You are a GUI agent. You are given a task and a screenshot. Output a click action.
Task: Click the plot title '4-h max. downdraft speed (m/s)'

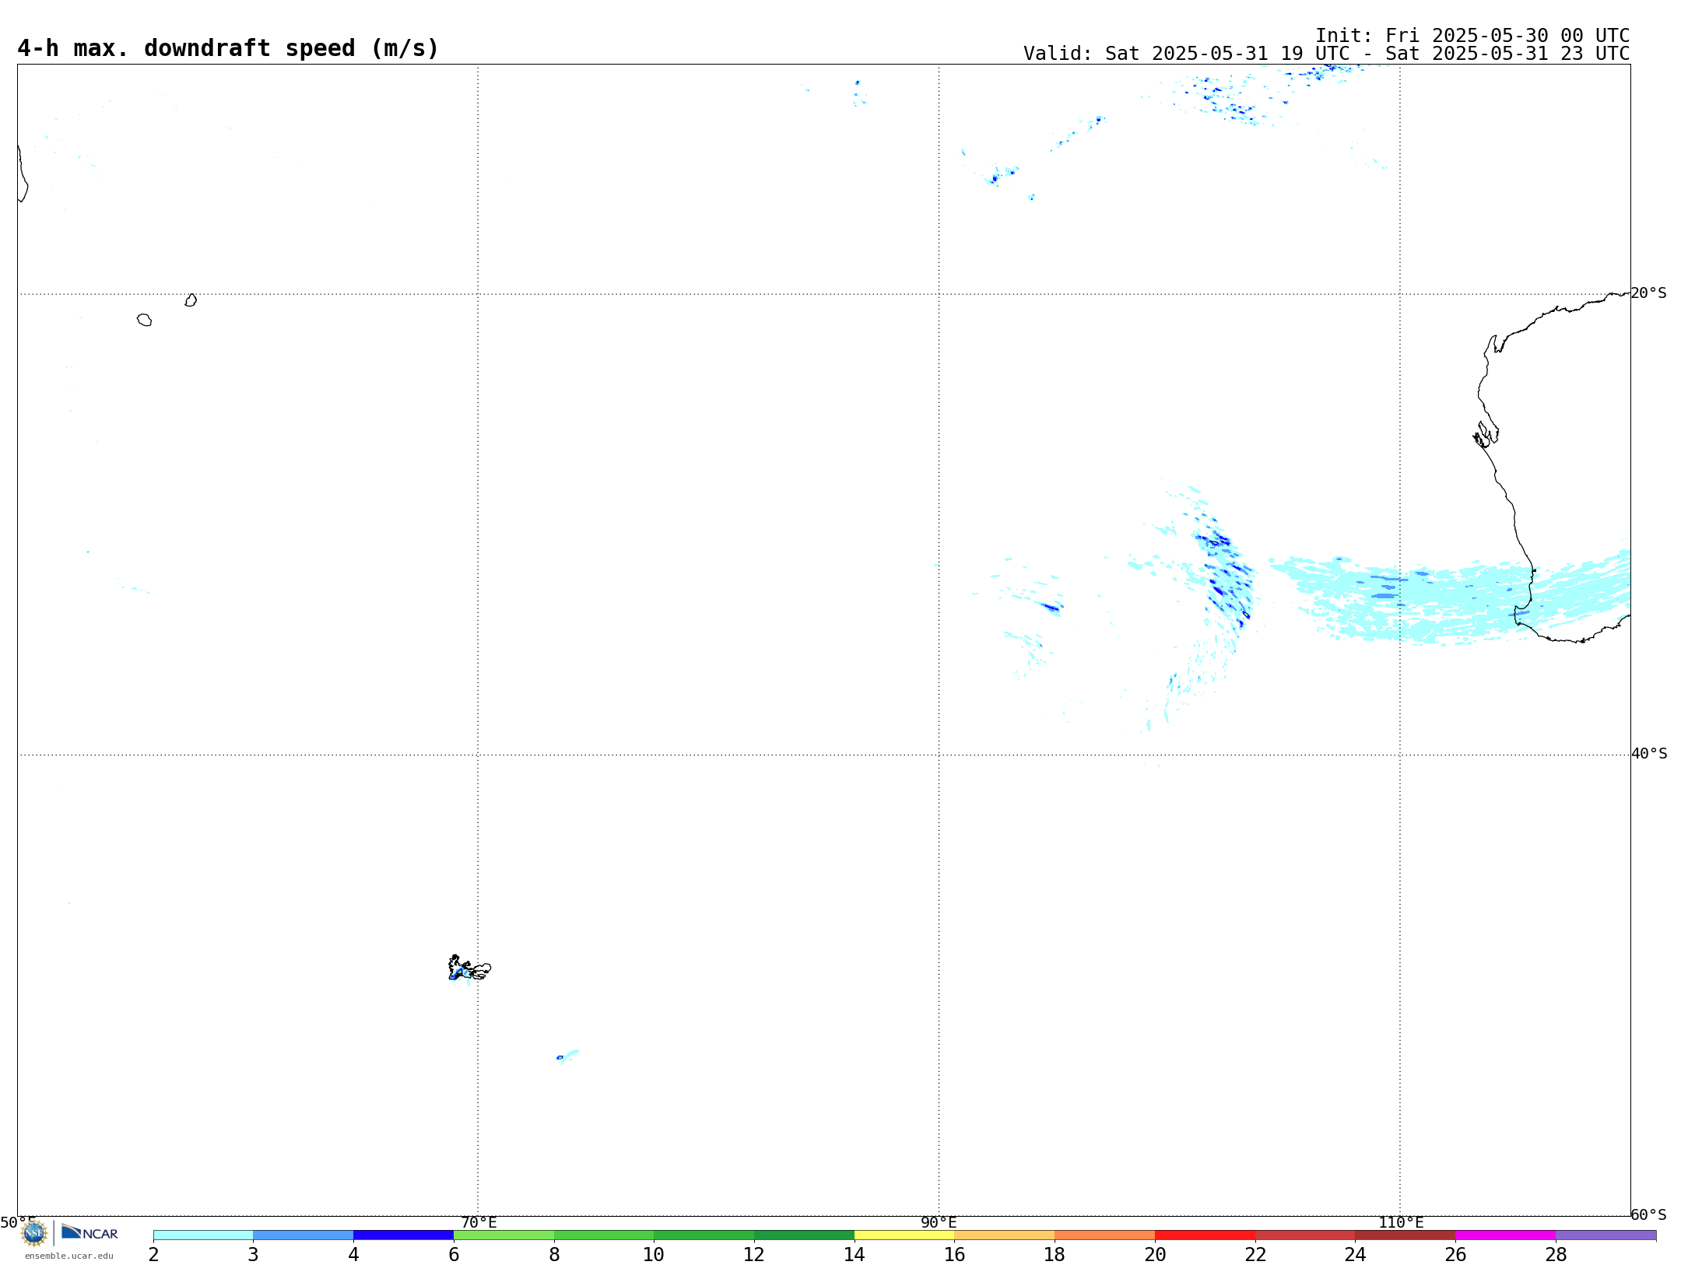[228, 48]
